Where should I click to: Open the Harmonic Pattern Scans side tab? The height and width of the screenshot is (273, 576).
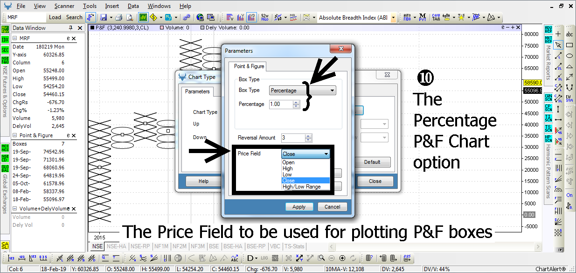[548, 171]
